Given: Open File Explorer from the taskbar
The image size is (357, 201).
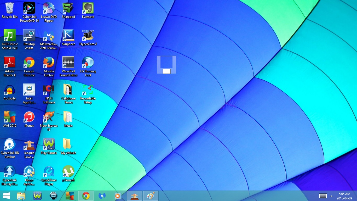Looking at the screenshot, I should tap(21, 196).
